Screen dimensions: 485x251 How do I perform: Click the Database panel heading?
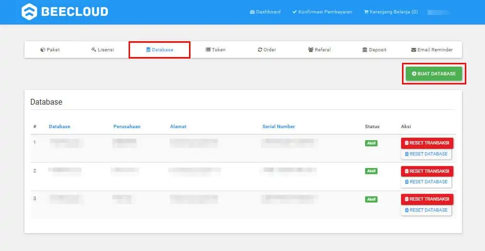[47, 102]
